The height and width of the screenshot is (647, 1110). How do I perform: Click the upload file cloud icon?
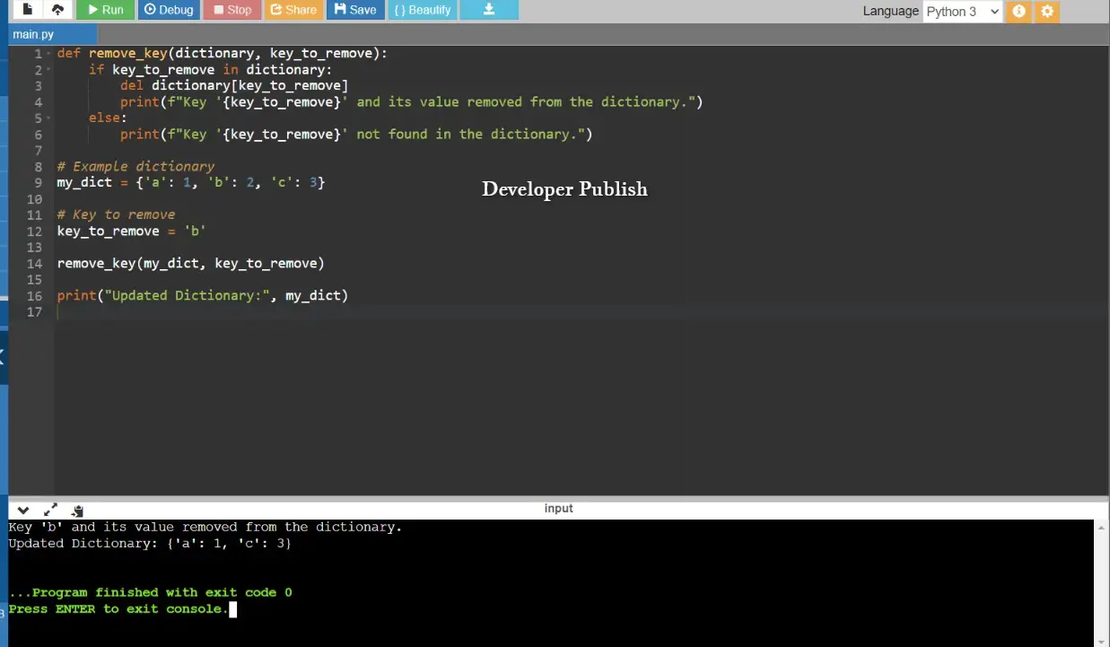(x=57, y=10)
